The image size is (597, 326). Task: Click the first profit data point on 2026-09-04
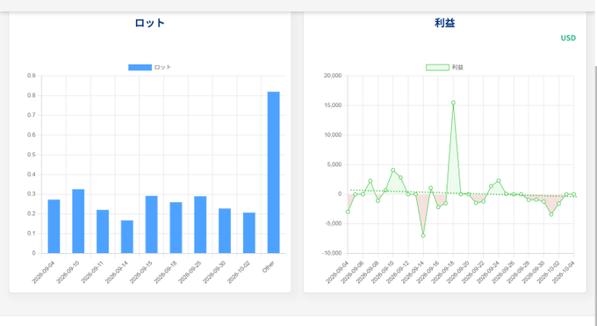(348, 212)
